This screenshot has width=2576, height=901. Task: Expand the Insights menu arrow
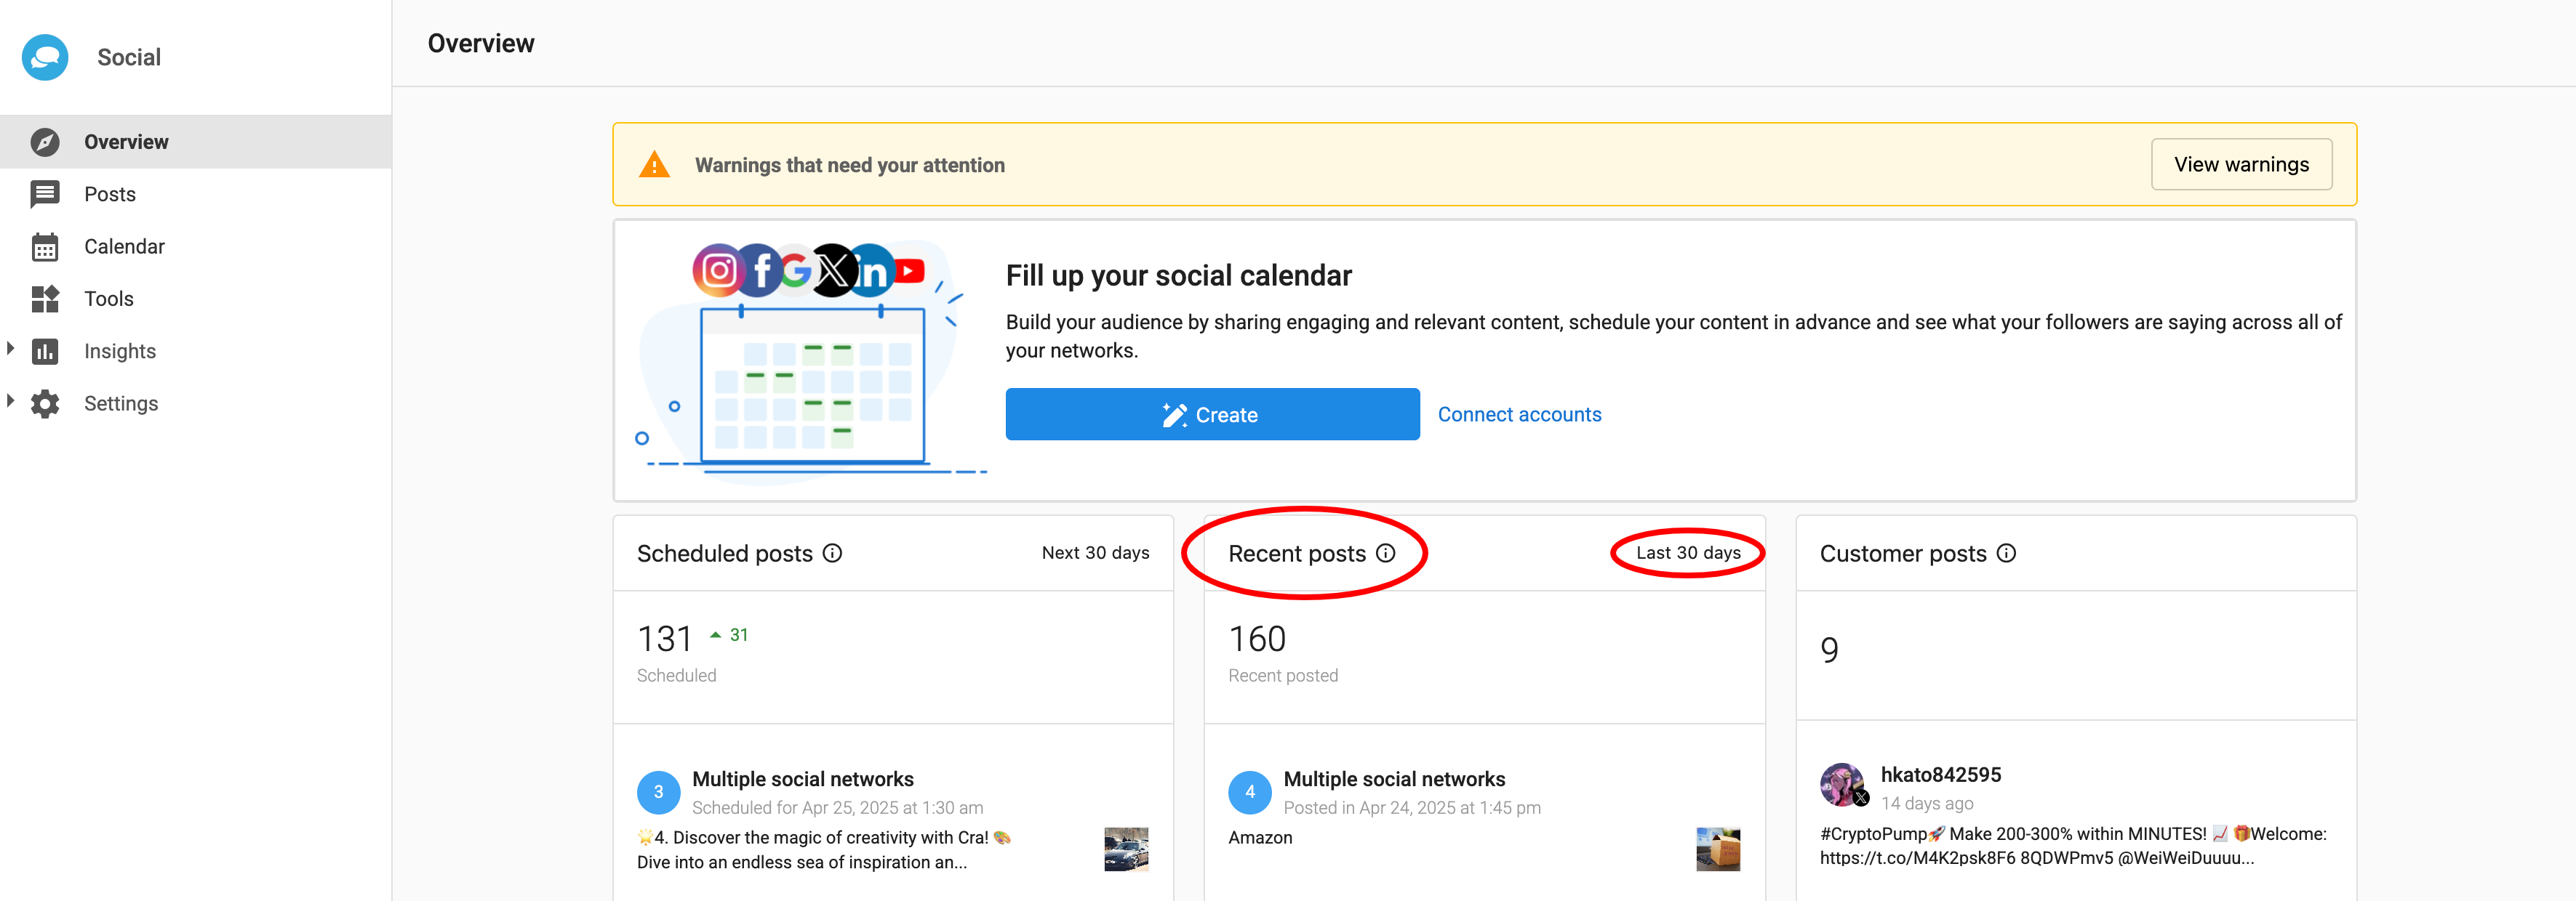[11, 349]
